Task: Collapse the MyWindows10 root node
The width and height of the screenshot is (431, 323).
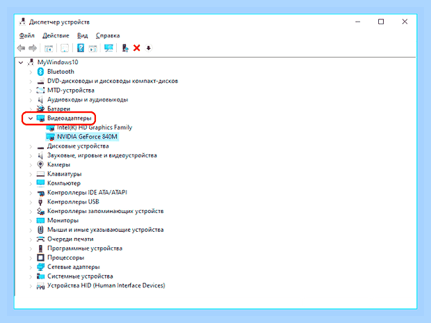Action: [x=21, y=63]
